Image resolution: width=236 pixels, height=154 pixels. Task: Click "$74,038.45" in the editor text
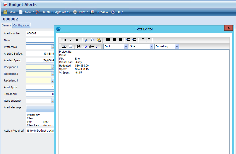click(82, 69)
